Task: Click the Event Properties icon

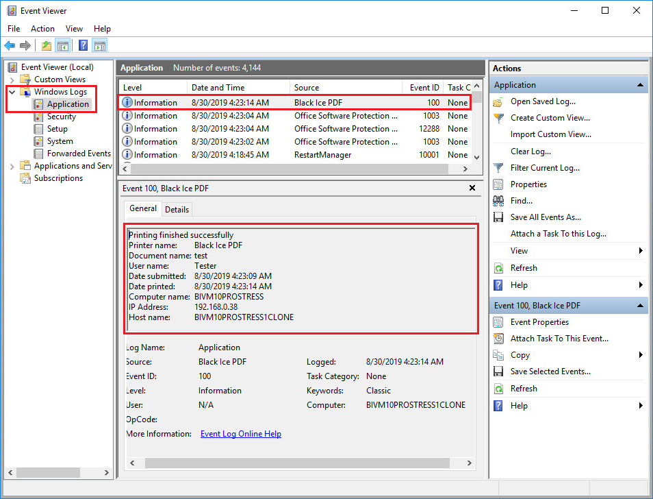Action: point(499,322)
